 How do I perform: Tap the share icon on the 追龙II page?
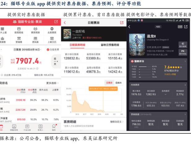tap(186, 27)
